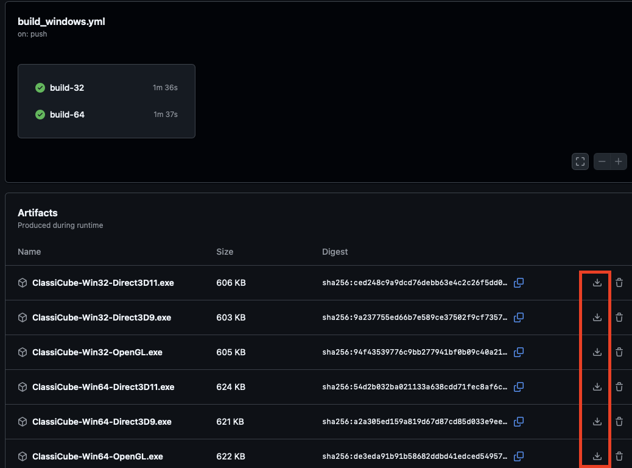Viewport: 632px width, 468px height.
Task: Click the sha256:94f43539 digest text
Action: (415, 352)
